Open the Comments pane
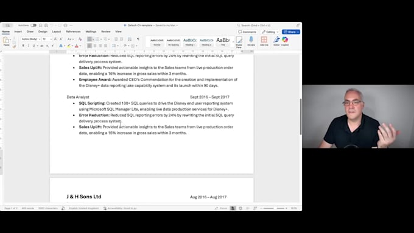Image resolution: width=414 pixels, height=233 pixels. click(x=247, y=32)
